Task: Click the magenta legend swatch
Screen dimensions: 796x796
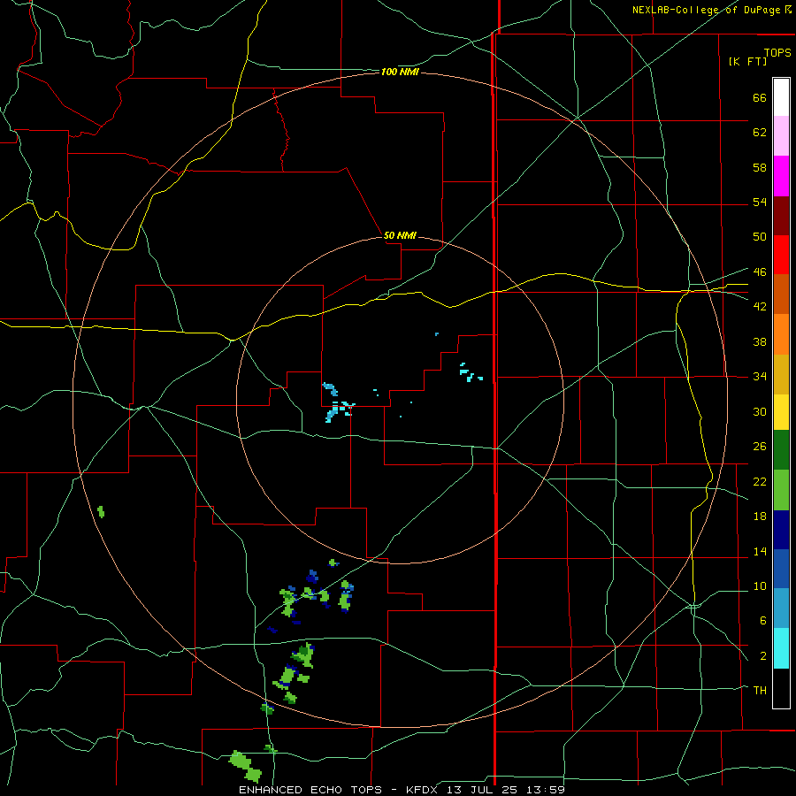Action: [x=781, y=176]
